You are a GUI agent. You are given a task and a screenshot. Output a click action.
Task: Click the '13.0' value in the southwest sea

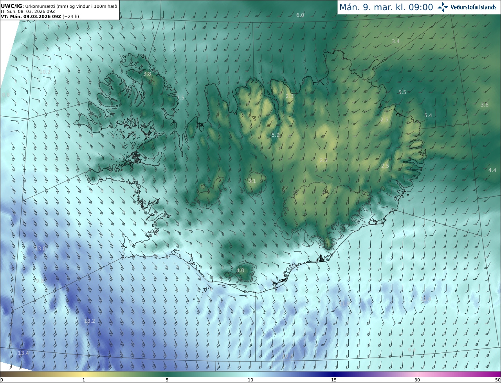coord(41,248)
